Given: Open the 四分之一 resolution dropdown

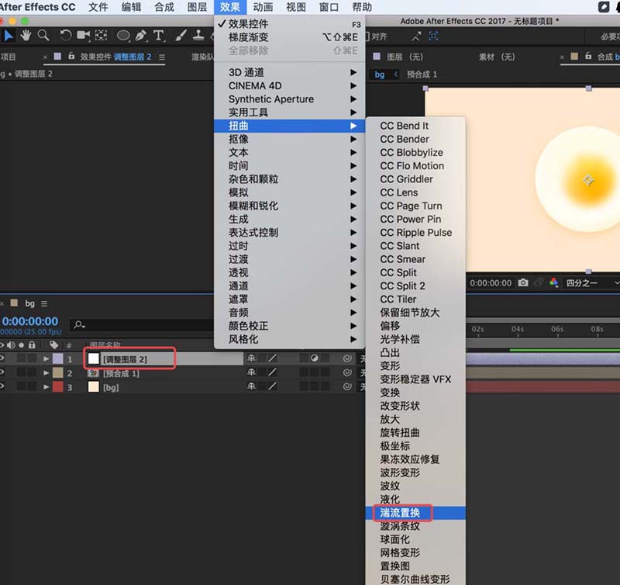Looking at the screenshot, I should pos(591,283).
